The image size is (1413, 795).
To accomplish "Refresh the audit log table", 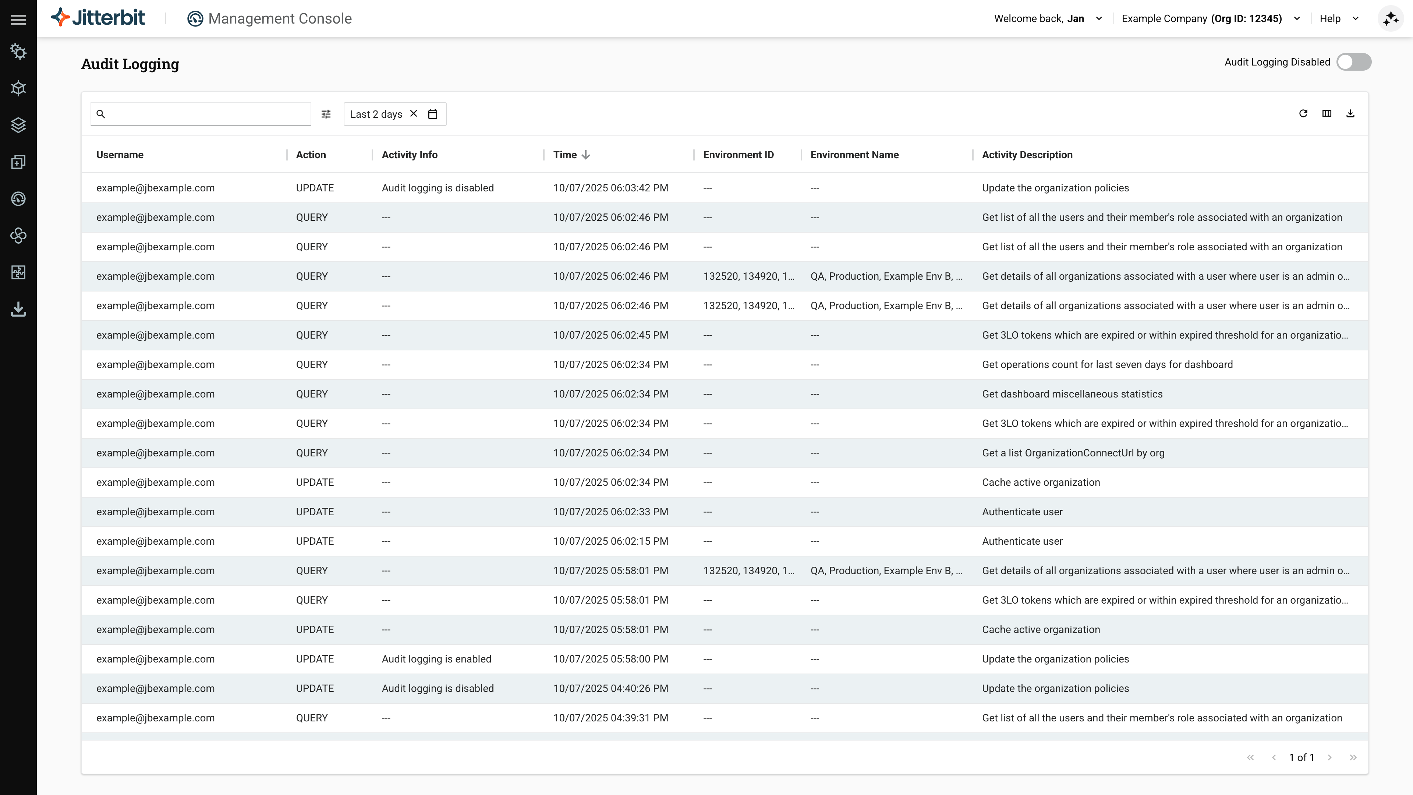I will 1303,114.
